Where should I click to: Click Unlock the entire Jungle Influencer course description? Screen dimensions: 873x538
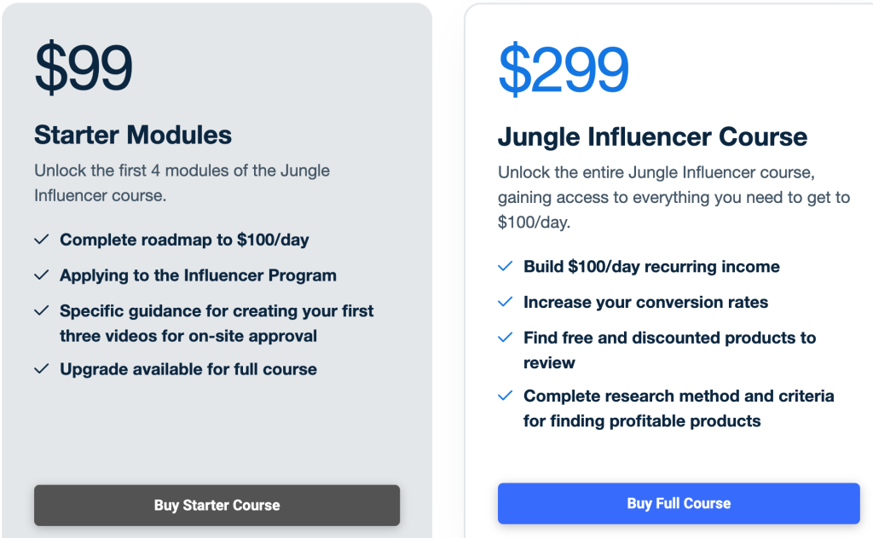pyautogui.click(x=674, y=197)
